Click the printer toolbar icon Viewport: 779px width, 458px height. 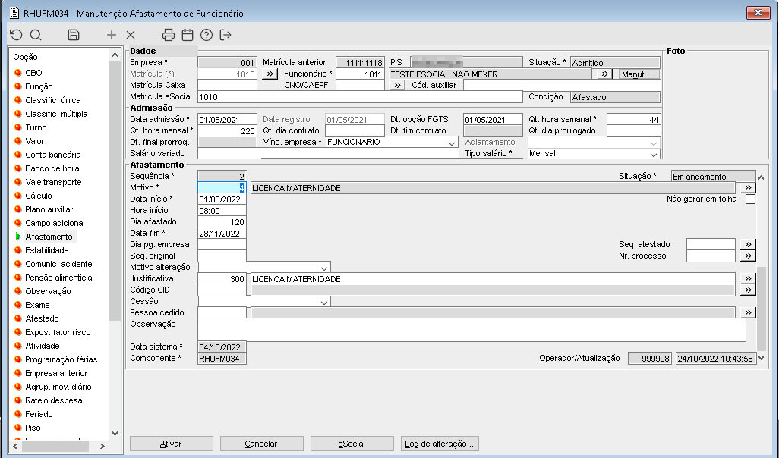click(169, 35)
